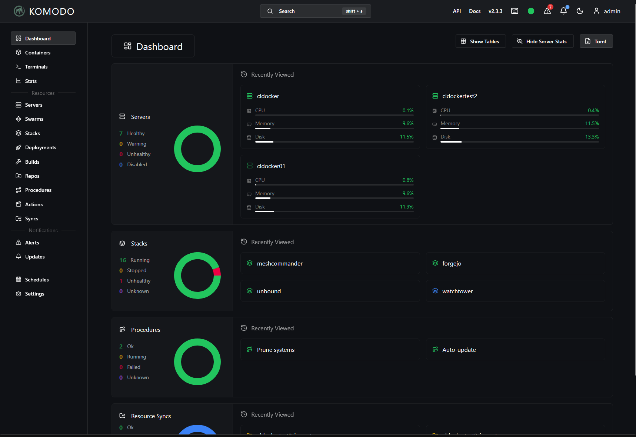The width and height of the screenshot is (636, 437).
Task: Click the Schedules calendar icon
Action: coord(19,279)
